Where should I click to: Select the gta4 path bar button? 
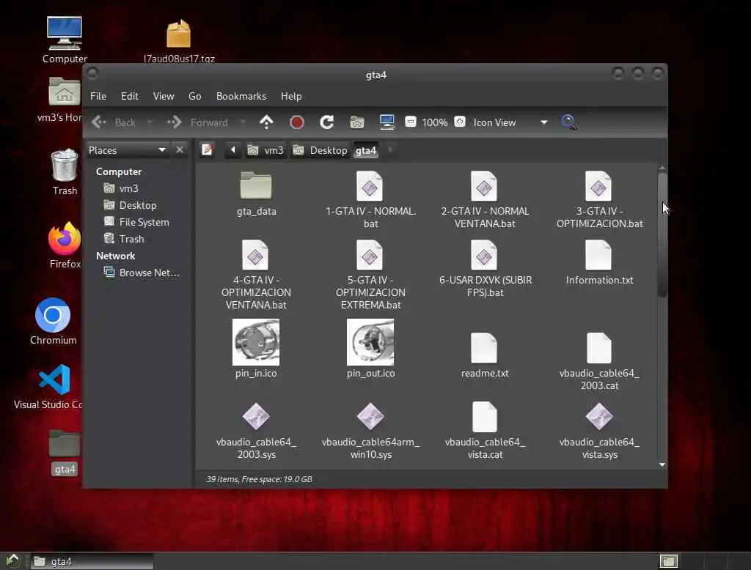coord(366,150)
